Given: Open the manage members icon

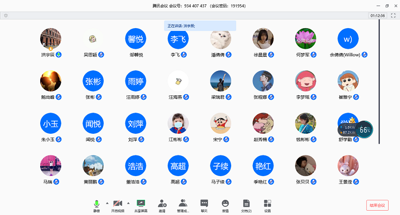Looking at the screenshot, I should coord(183,206).
